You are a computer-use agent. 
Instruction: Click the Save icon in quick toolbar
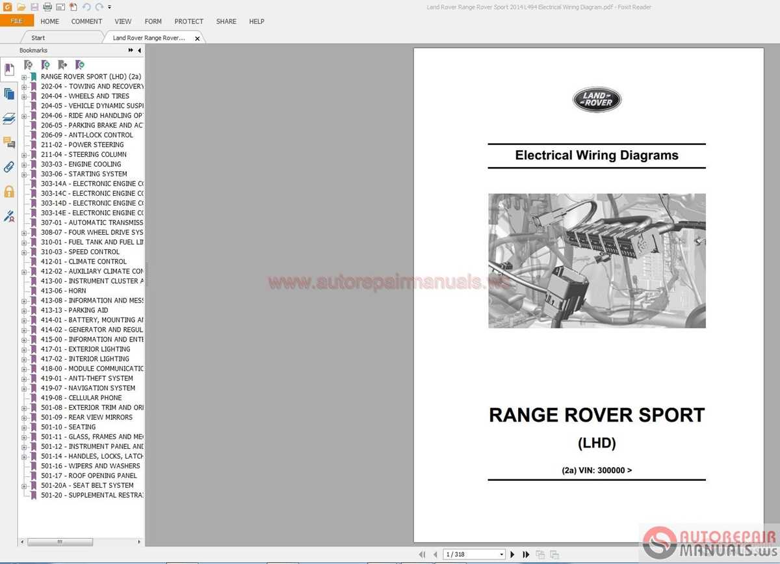(34, 7)
